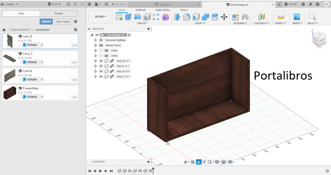The width and height of the screenshot is (331, 175).
Task: Activate the Ensamblaje v2 component radio button
Action: click(129, 35)
